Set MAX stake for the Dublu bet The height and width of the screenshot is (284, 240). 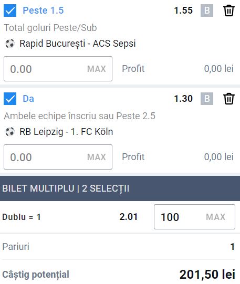point(215,217)
